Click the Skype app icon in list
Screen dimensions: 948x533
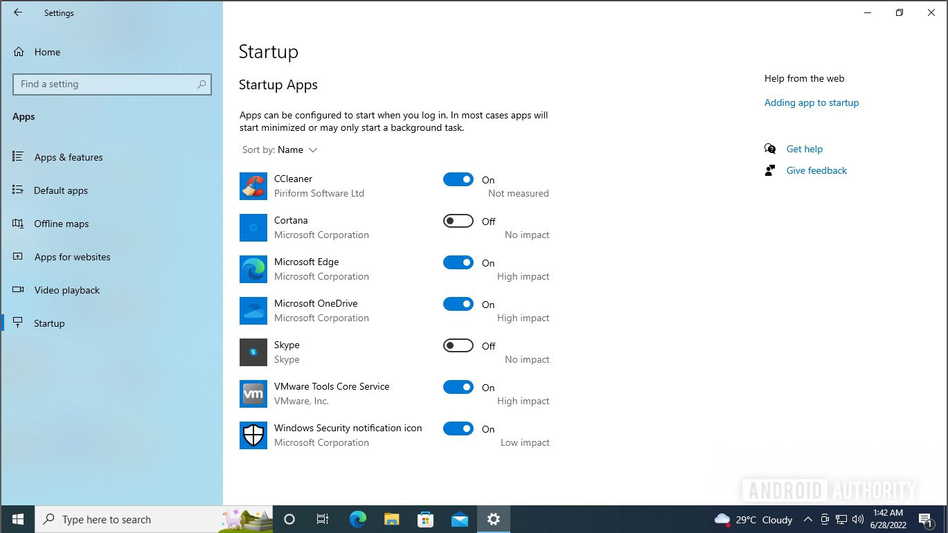253,352
